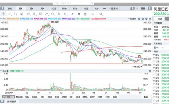Screen dimensions: 169x105
Task: Select the shaded region drawing tool
Action: pos(22,14)
